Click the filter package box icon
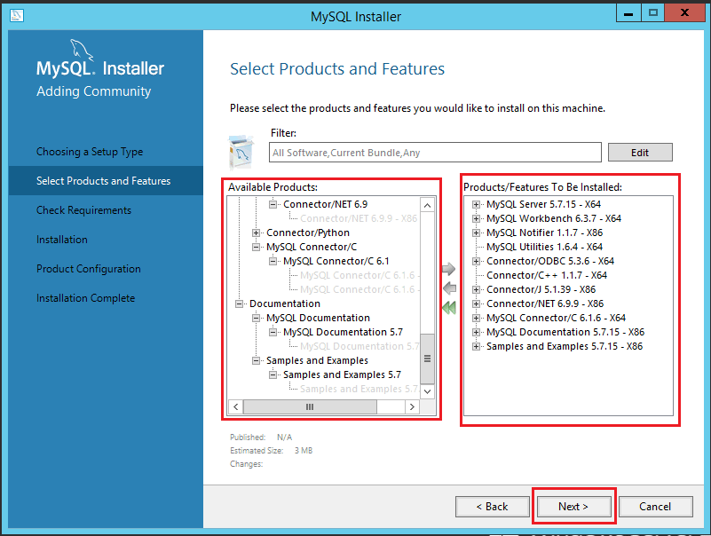711x536 pixels. click(x=241, y=152)
